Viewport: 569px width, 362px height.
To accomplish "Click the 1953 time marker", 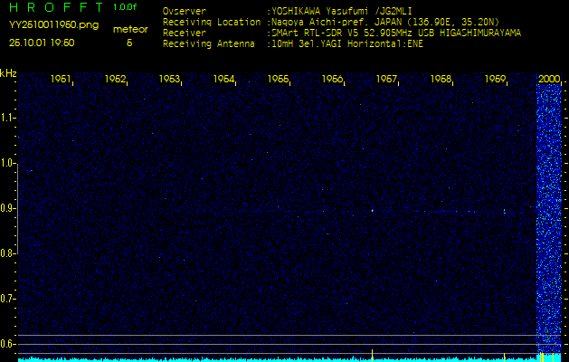I will [170, 80].
